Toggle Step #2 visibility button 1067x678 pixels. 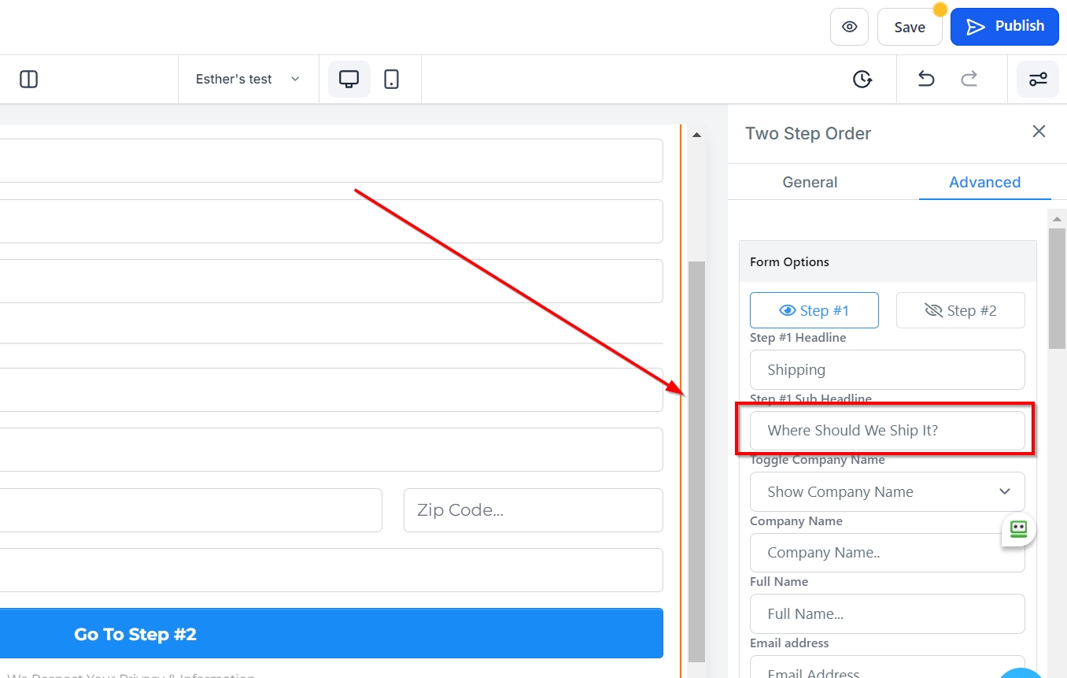(x=960, y=310)
